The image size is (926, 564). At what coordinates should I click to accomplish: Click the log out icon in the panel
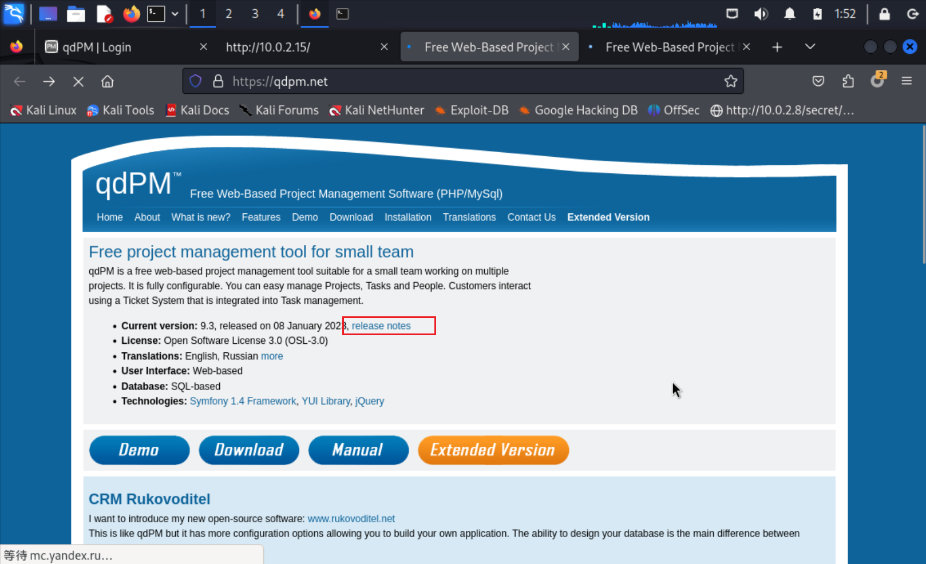coord(913,14)
